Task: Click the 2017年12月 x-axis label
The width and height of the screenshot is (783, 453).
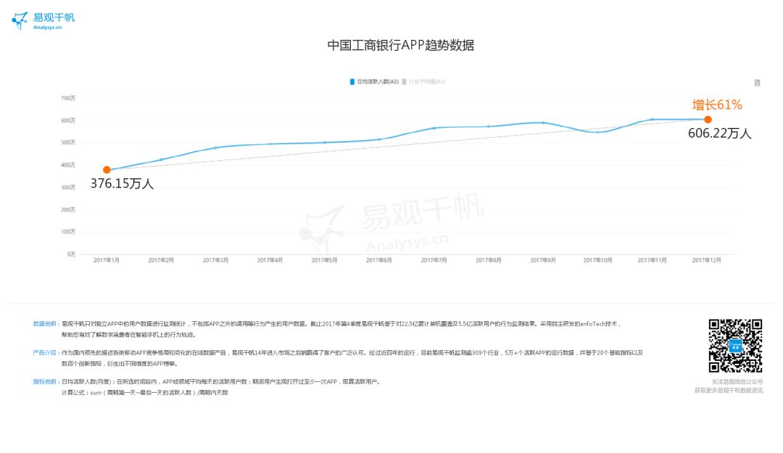Action: (x=707, y=260)
